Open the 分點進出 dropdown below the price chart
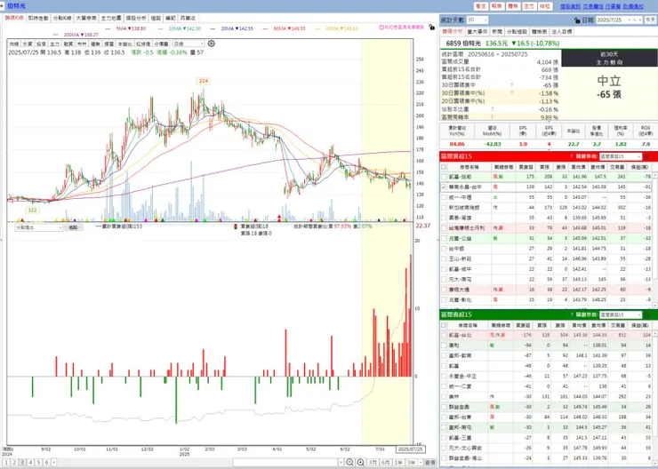This screenshot has width=658, height=469. (x=38, y=227)
